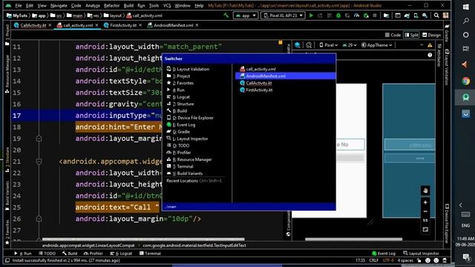The height and width of the screenshot is (267, 475).
Task: Click the green Debug app bug icon
Action: (x=338, y=15)
